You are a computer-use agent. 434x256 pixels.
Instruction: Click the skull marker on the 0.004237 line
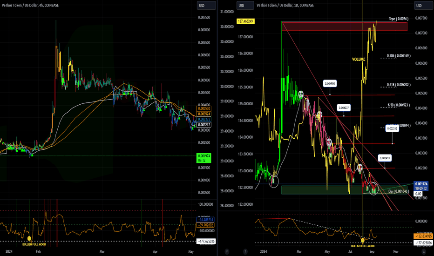tap(319, 115)
